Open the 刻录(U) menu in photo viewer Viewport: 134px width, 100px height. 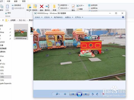coord(69,17)
